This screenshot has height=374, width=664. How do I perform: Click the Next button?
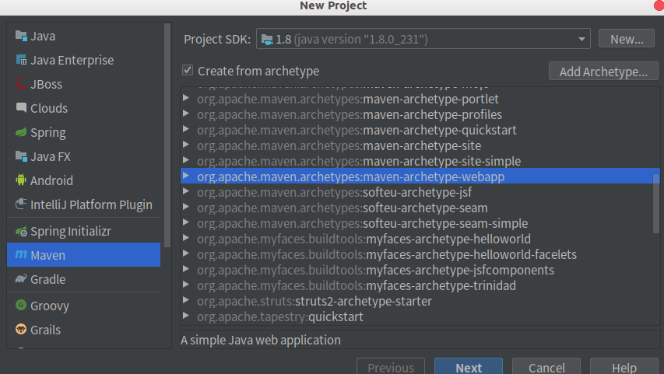468,368
